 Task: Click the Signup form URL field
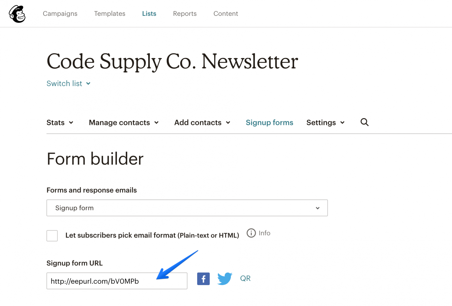pyautogui.click(x=117, y=281)
